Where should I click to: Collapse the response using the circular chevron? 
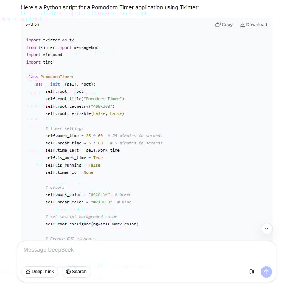pos(266,228)
